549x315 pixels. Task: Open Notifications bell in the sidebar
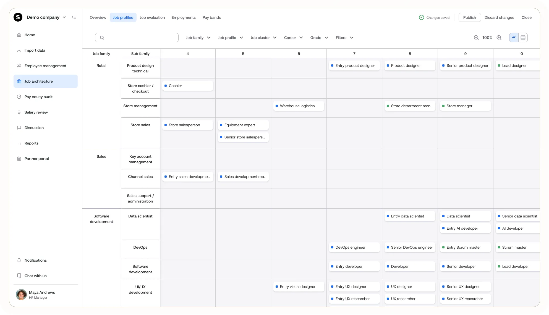[35, 260]
